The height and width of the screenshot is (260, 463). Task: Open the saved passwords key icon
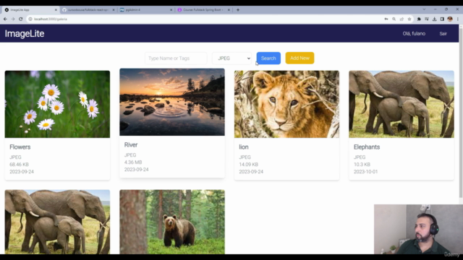click(386, 19)
